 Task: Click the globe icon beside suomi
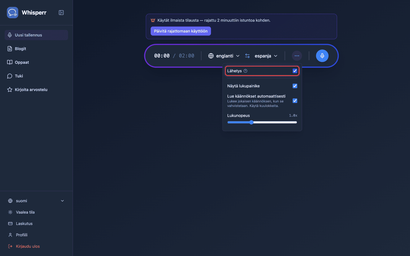(x=10, y=201)
